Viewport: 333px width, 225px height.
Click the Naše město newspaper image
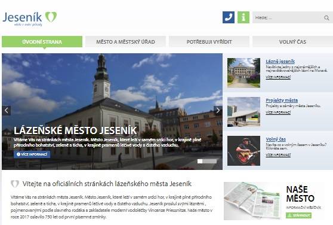click(x=253, y=200)
